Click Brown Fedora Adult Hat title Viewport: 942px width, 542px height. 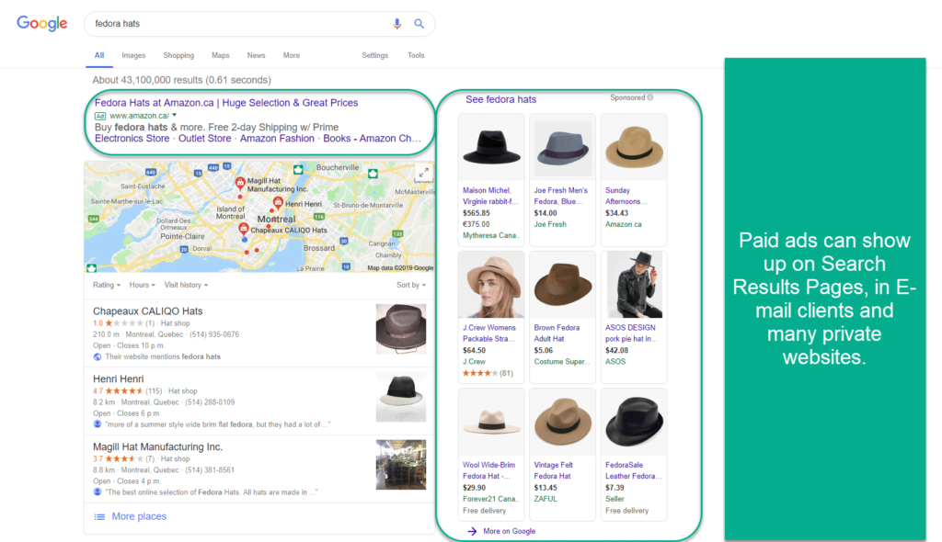pos(557,333)
